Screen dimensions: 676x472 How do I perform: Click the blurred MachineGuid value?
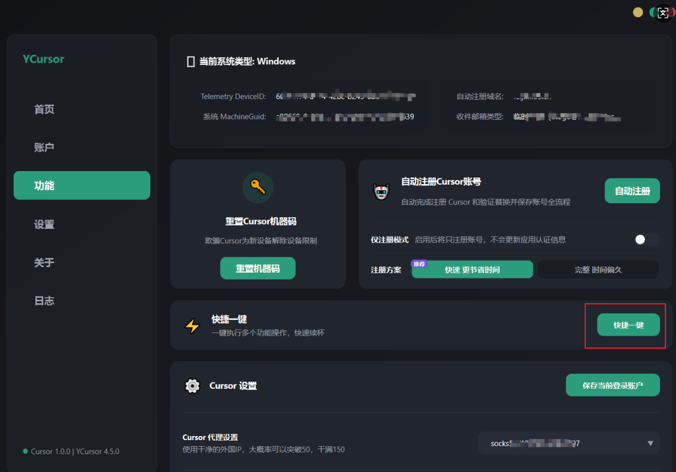pyautogui.click(x=345, y=117)
